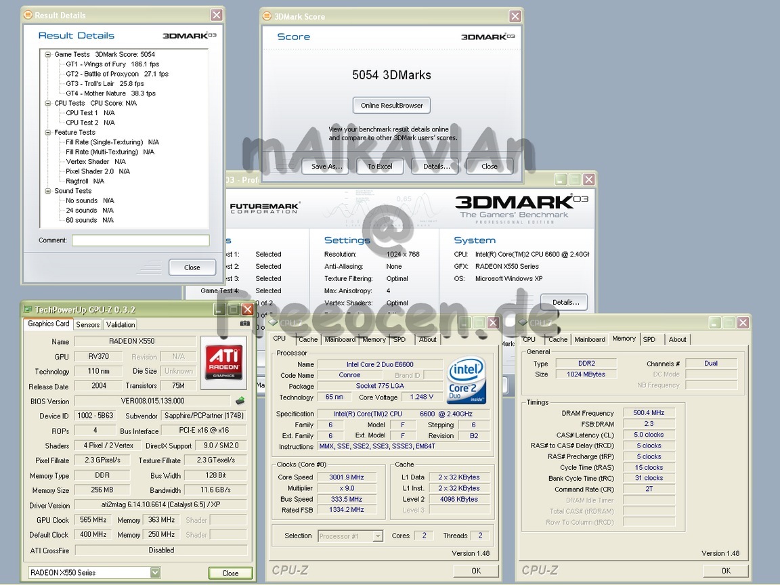Click Close button in Score window
Image resolution: width=780 pixels, height=585 pixels.
489,167
